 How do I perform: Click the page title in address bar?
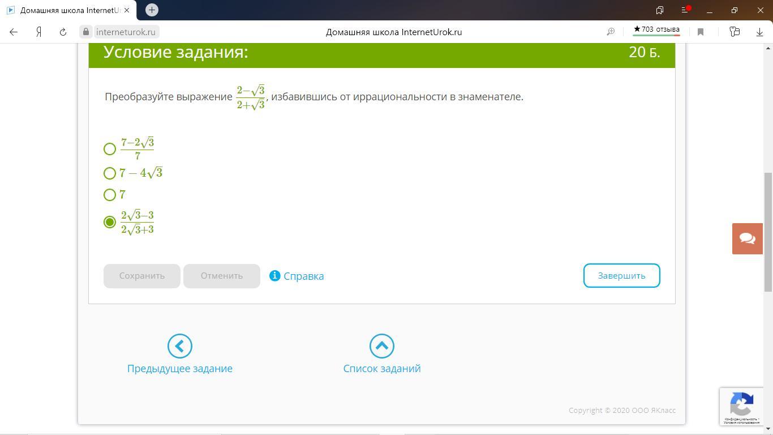394,32
